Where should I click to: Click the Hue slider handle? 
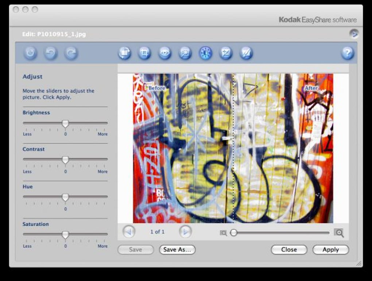[x=65, y=197]
